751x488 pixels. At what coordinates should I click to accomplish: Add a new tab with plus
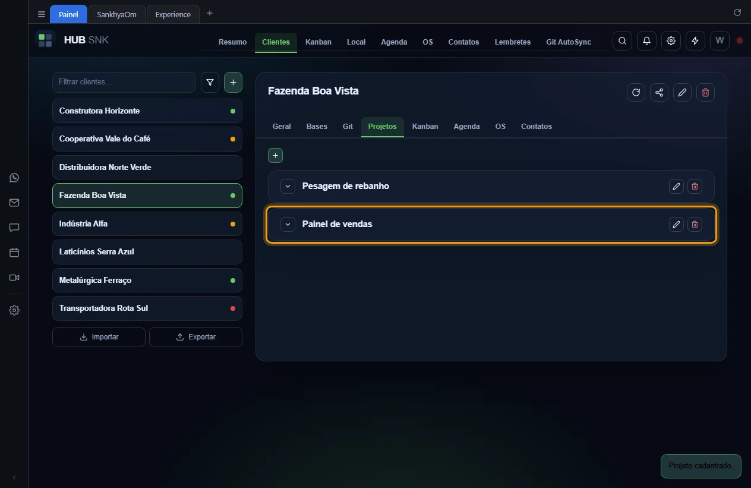(x=209, y=13)
